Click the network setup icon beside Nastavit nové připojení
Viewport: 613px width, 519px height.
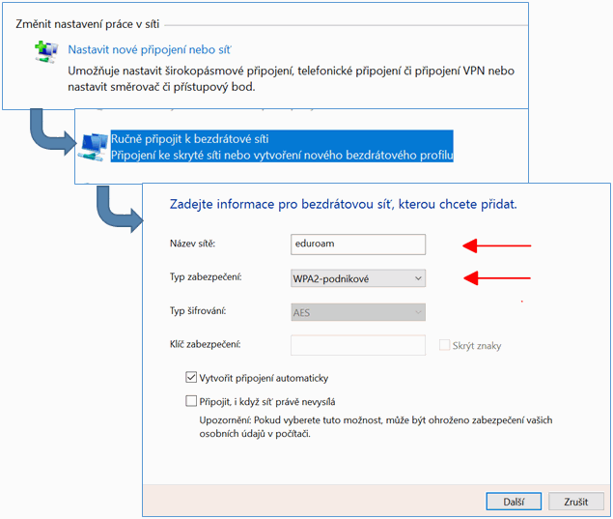tap(46, 51)
